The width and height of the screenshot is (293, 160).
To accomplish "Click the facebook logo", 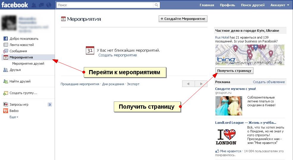I will click(x=15, y=5).
